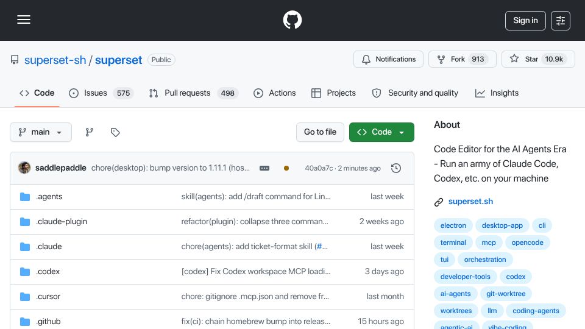Image resolution: width=585 pixels, height=329 pixels.
Task: Check the pending commit status dot
Action: [286, 168]
